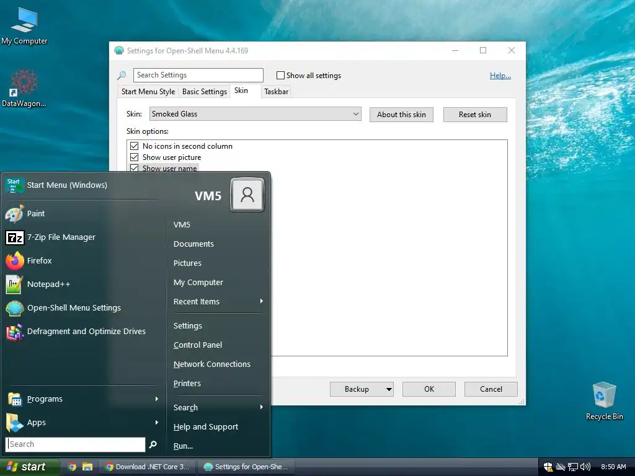Open the Skin dropdown showing Smoked Glass

255,114
